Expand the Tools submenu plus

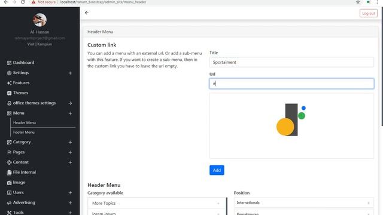pos(70,213)
